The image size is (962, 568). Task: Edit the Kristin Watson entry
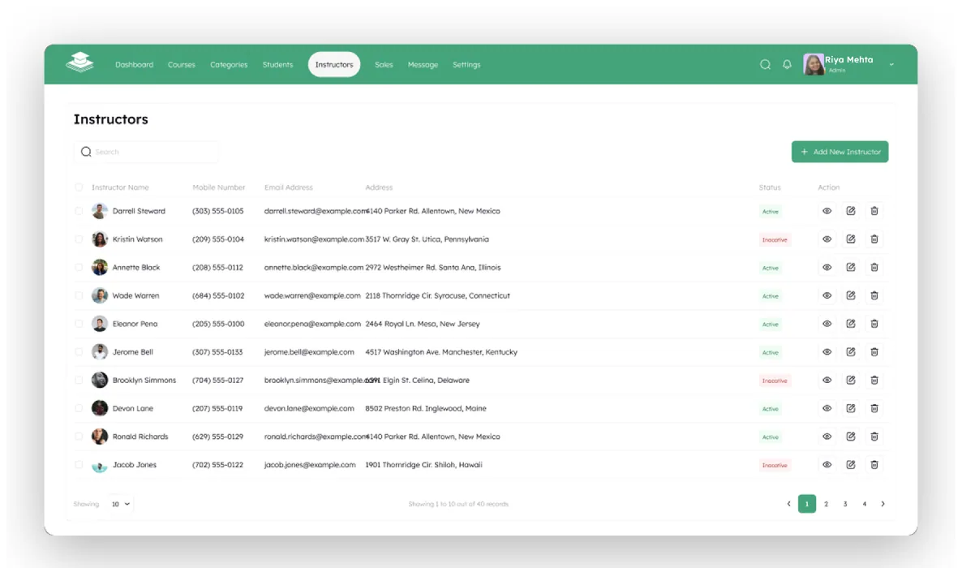[850, 239]
